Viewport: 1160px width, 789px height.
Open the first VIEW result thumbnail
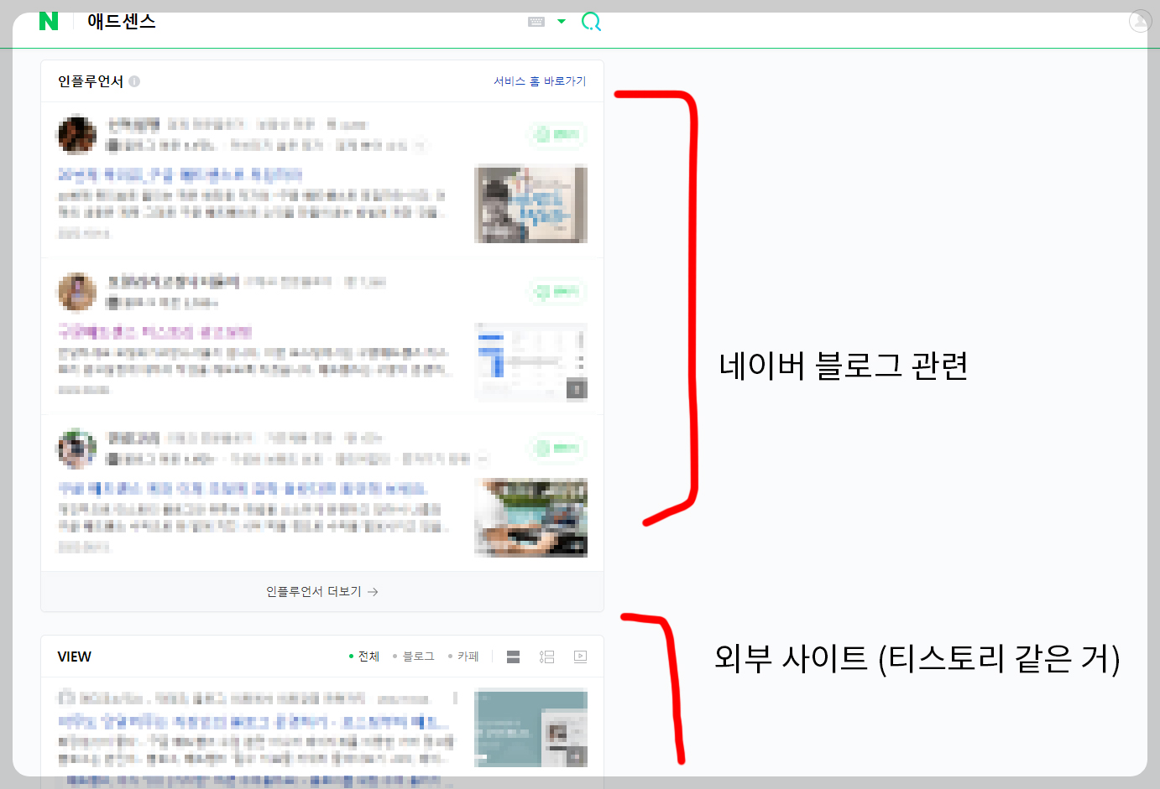pos(530,728)
